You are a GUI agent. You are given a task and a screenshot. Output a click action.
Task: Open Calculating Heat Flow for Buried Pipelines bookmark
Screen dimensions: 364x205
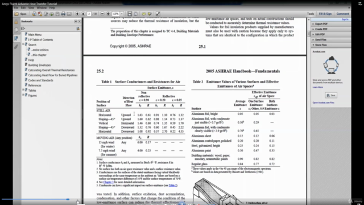53,75
